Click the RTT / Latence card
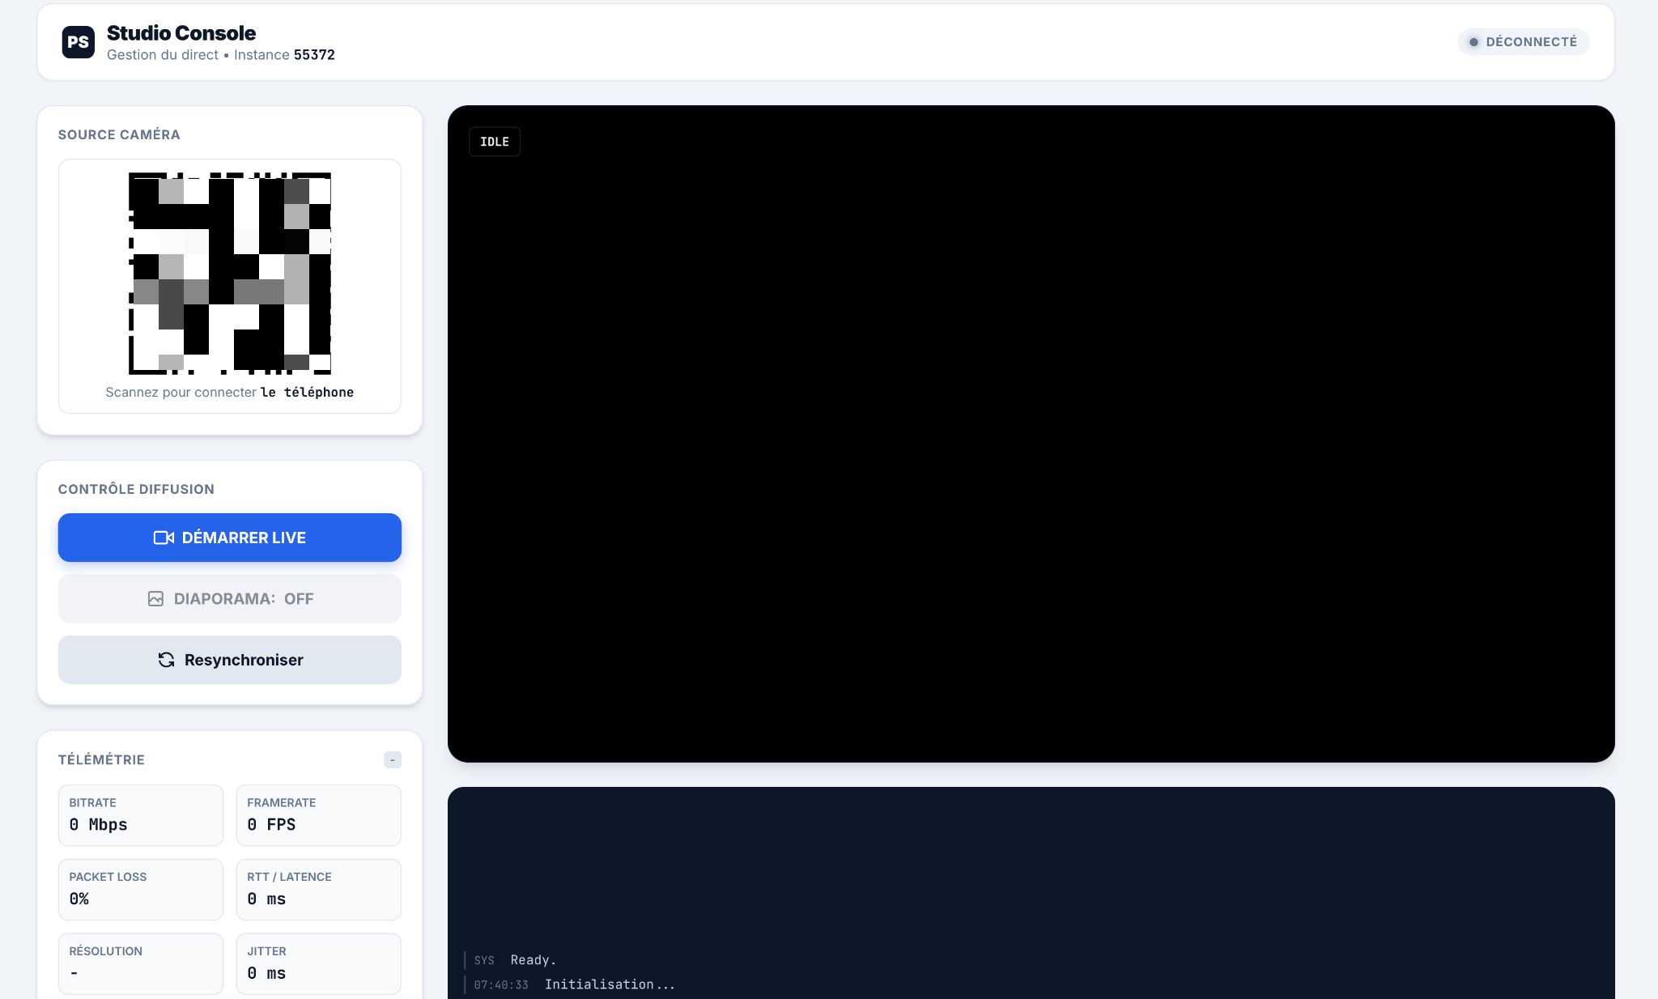Viewport: 1658px width, 999px height. click(x=319, y=890)
